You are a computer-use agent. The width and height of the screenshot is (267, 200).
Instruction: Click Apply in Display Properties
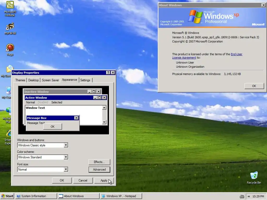pyautogui.click(x=104, y=180)
